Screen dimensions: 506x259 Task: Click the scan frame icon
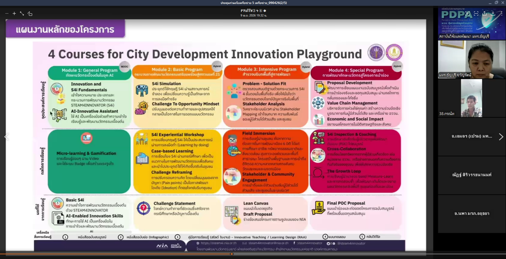476,13
